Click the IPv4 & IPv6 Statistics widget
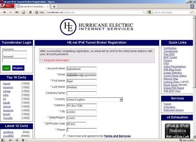This screenshot has height=142, width=196. [177, 131]
